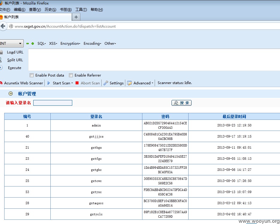Focus the 请输入登录名 input field

tap(53, 103)
